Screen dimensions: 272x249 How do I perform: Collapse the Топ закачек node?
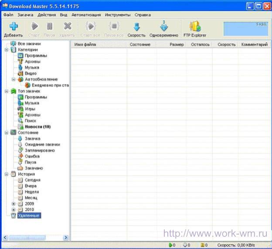point(7,91)
